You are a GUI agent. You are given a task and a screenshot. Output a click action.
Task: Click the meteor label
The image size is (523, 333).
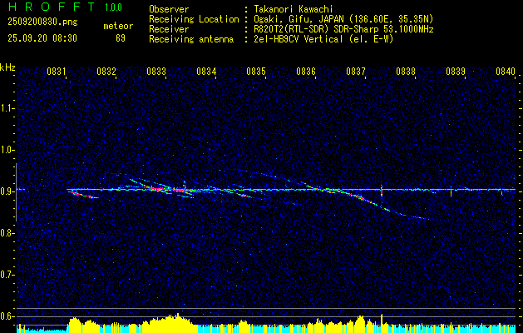click(118, 26)
